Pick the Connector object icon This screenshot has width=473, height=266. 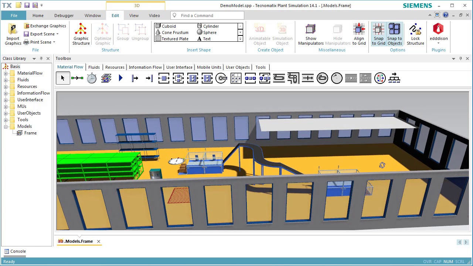tap(77, 78)
